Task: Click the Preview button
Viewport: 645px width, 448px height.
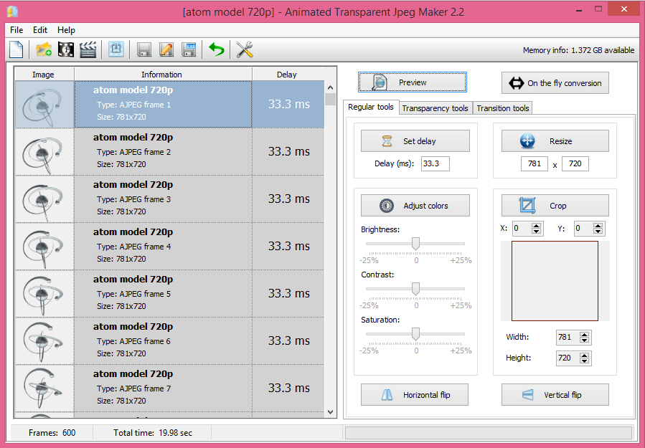Action: click(413, 82)
